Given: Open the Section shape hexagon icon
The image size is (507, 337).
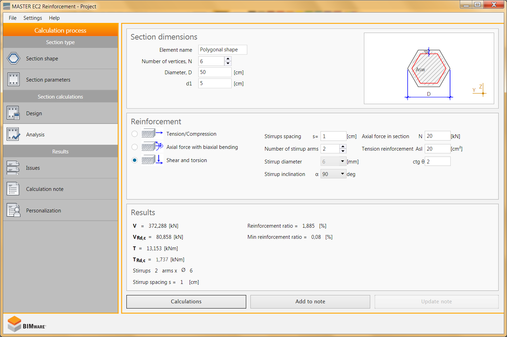Looking at the screenshot, I should tap(14, 58).
